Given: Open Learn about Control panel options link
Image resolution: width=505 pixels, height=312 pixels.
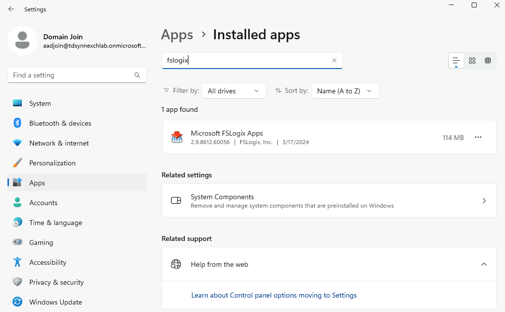Looking at the screenshot, I should click(x=274, y=295).
